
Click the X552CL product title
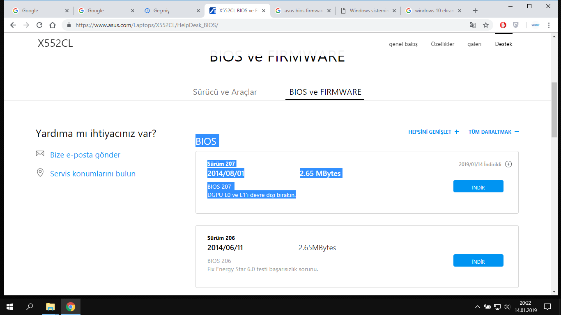pos(55,43)
